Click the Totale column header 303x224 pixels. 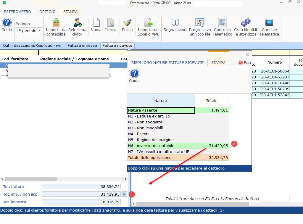(212, 101)
